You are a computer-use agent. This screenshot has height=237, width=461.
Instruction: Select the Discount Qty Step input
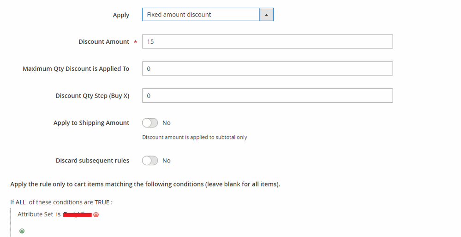tap(267, 96)
